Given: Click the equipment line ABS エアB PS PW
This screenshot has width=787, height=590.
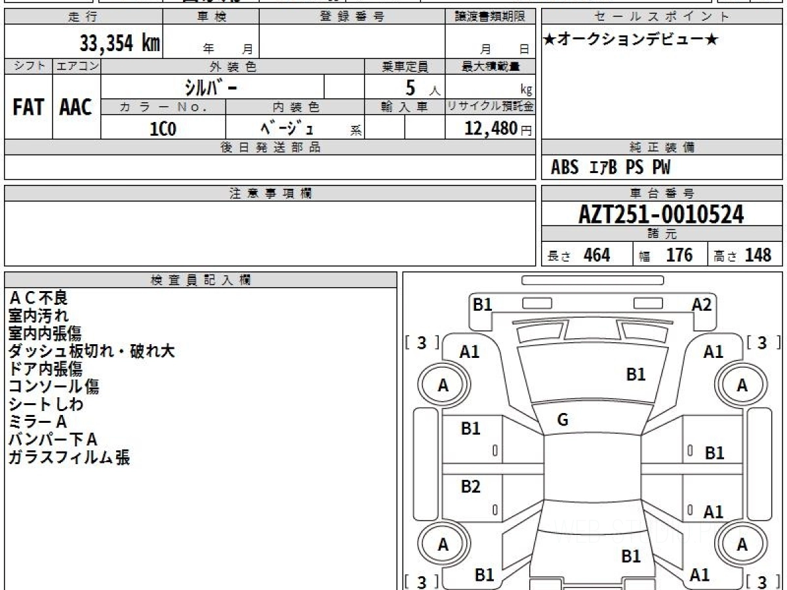Looking at the screenshot, I should click(611, 168).
